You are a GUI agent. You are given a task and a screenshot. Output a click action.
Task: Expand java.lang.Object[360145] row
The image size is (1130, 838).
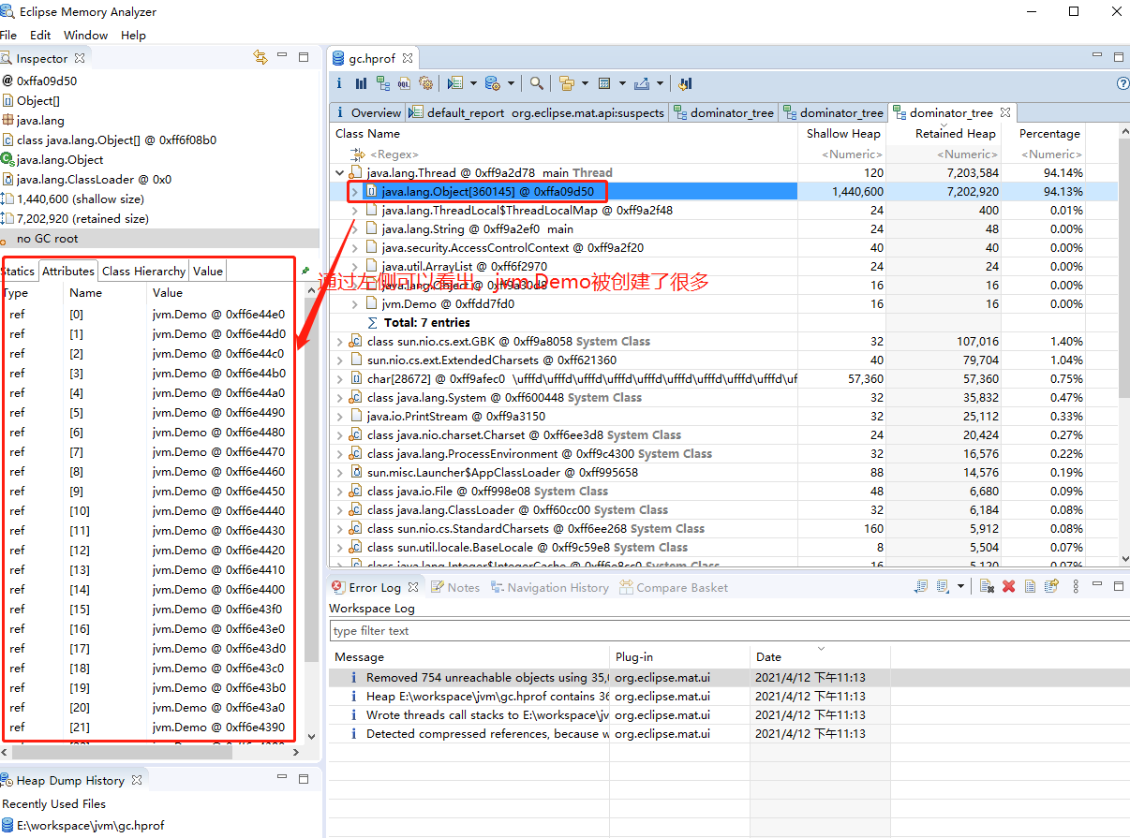(x=354, y=191)
